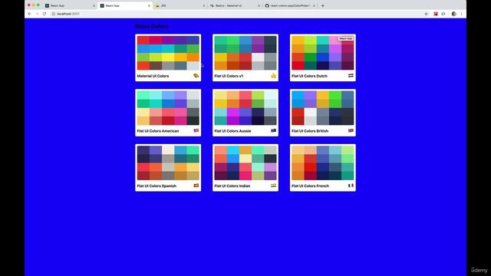Click the yellow swatch in Material UI Colors

[168, 58]
